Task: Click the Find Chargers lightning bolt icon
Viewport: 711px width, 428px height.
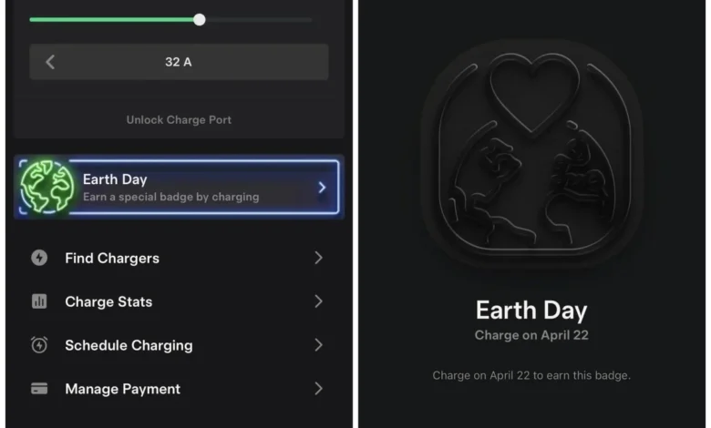Action: tap(39, 258)
